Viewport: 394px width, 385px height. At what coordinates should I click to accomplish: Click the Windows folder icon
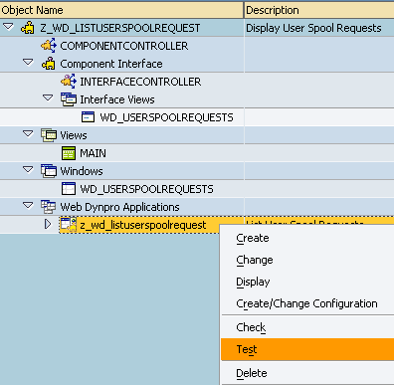pyautogui.click(x=49, y=171)
